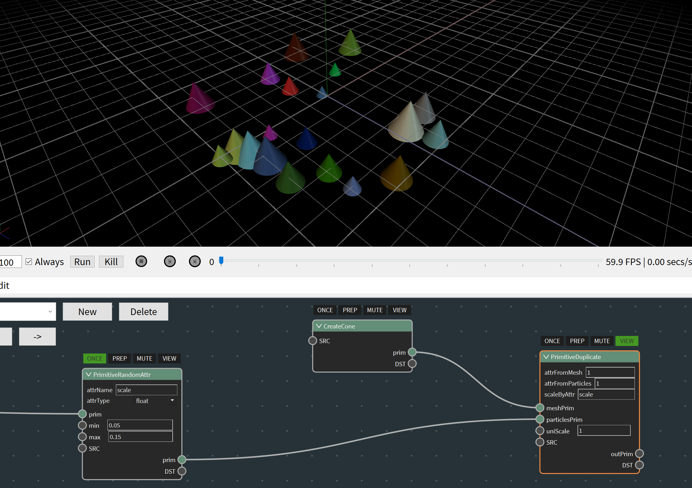Image resolution: width=692 pixels, height=488 pixels.
Task: Click the frame count field showing 100
Action: click(x=10, y=262)
